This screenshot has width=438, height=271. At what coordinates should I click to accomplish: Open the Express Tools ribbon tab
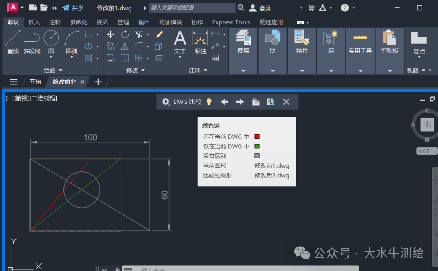pos(231,22)
